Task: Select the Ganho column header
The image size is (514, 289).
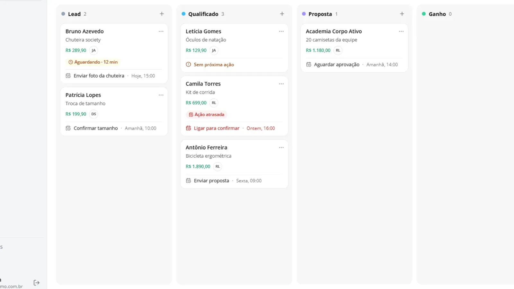Action: [437, 14]
